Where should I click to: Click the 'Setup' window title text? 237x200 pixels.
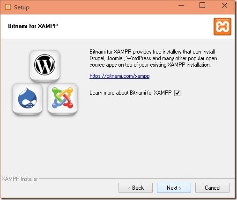[22, 7]
